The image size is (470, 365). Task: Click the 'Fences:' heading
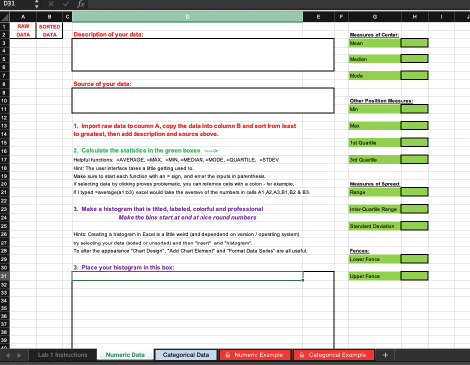tap(360, 251)
